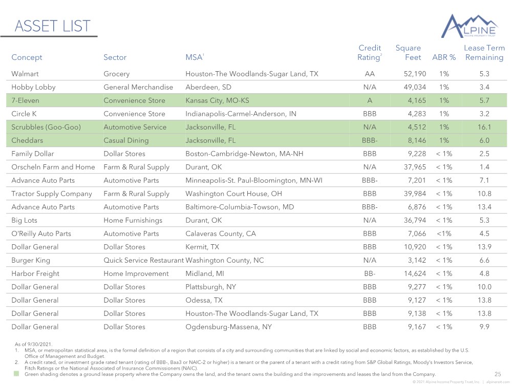Select the 39,984 square feet value
The image size is (512, 384).
[415, 194]
